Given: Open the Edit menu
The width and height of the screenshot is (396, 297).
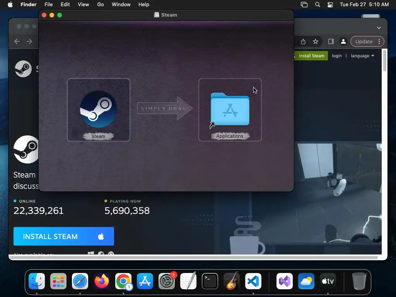Looking at the screenshot, I should (65, 5).
